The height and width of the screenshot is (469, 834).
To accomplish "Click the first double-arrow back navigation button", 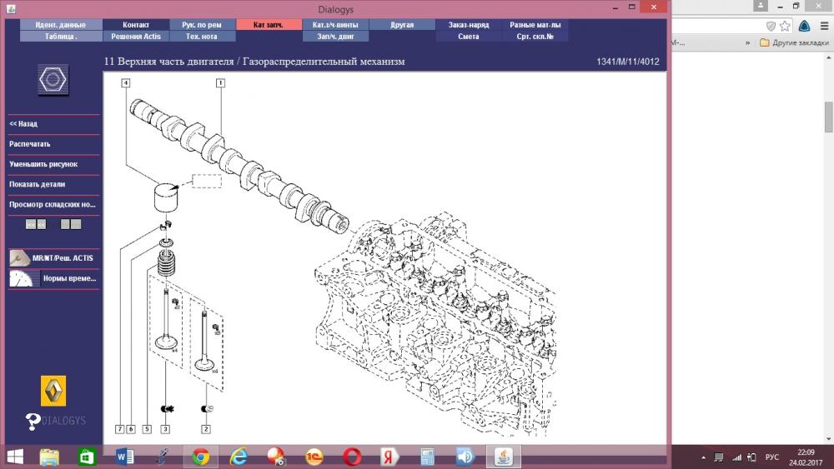I will (30, 224).
